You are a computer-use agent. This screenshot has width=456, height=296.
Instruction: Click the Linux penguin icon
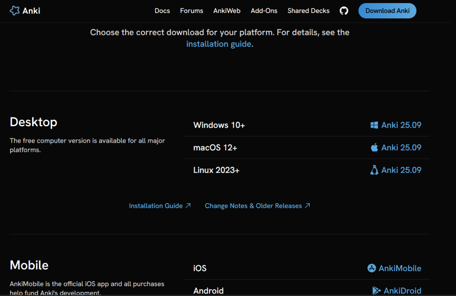[x=374, y=170]
